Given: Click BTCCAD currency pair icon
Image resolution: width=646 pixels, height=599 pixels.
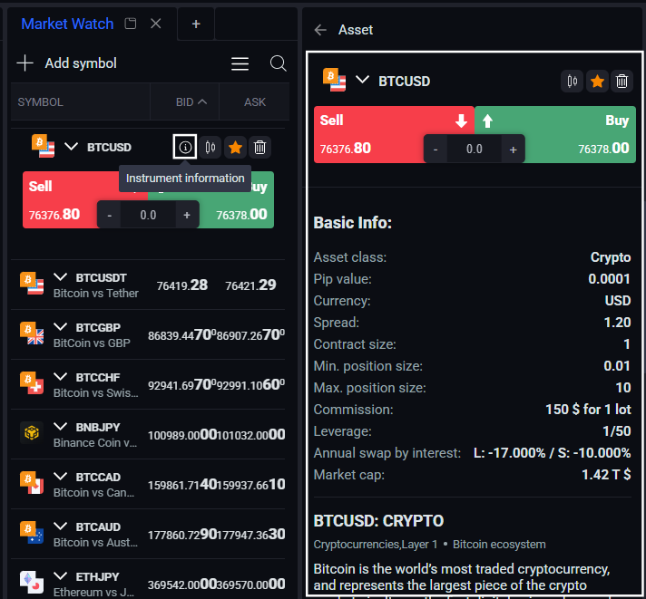Looking at the screenshot, I should (x=32, y=483).
